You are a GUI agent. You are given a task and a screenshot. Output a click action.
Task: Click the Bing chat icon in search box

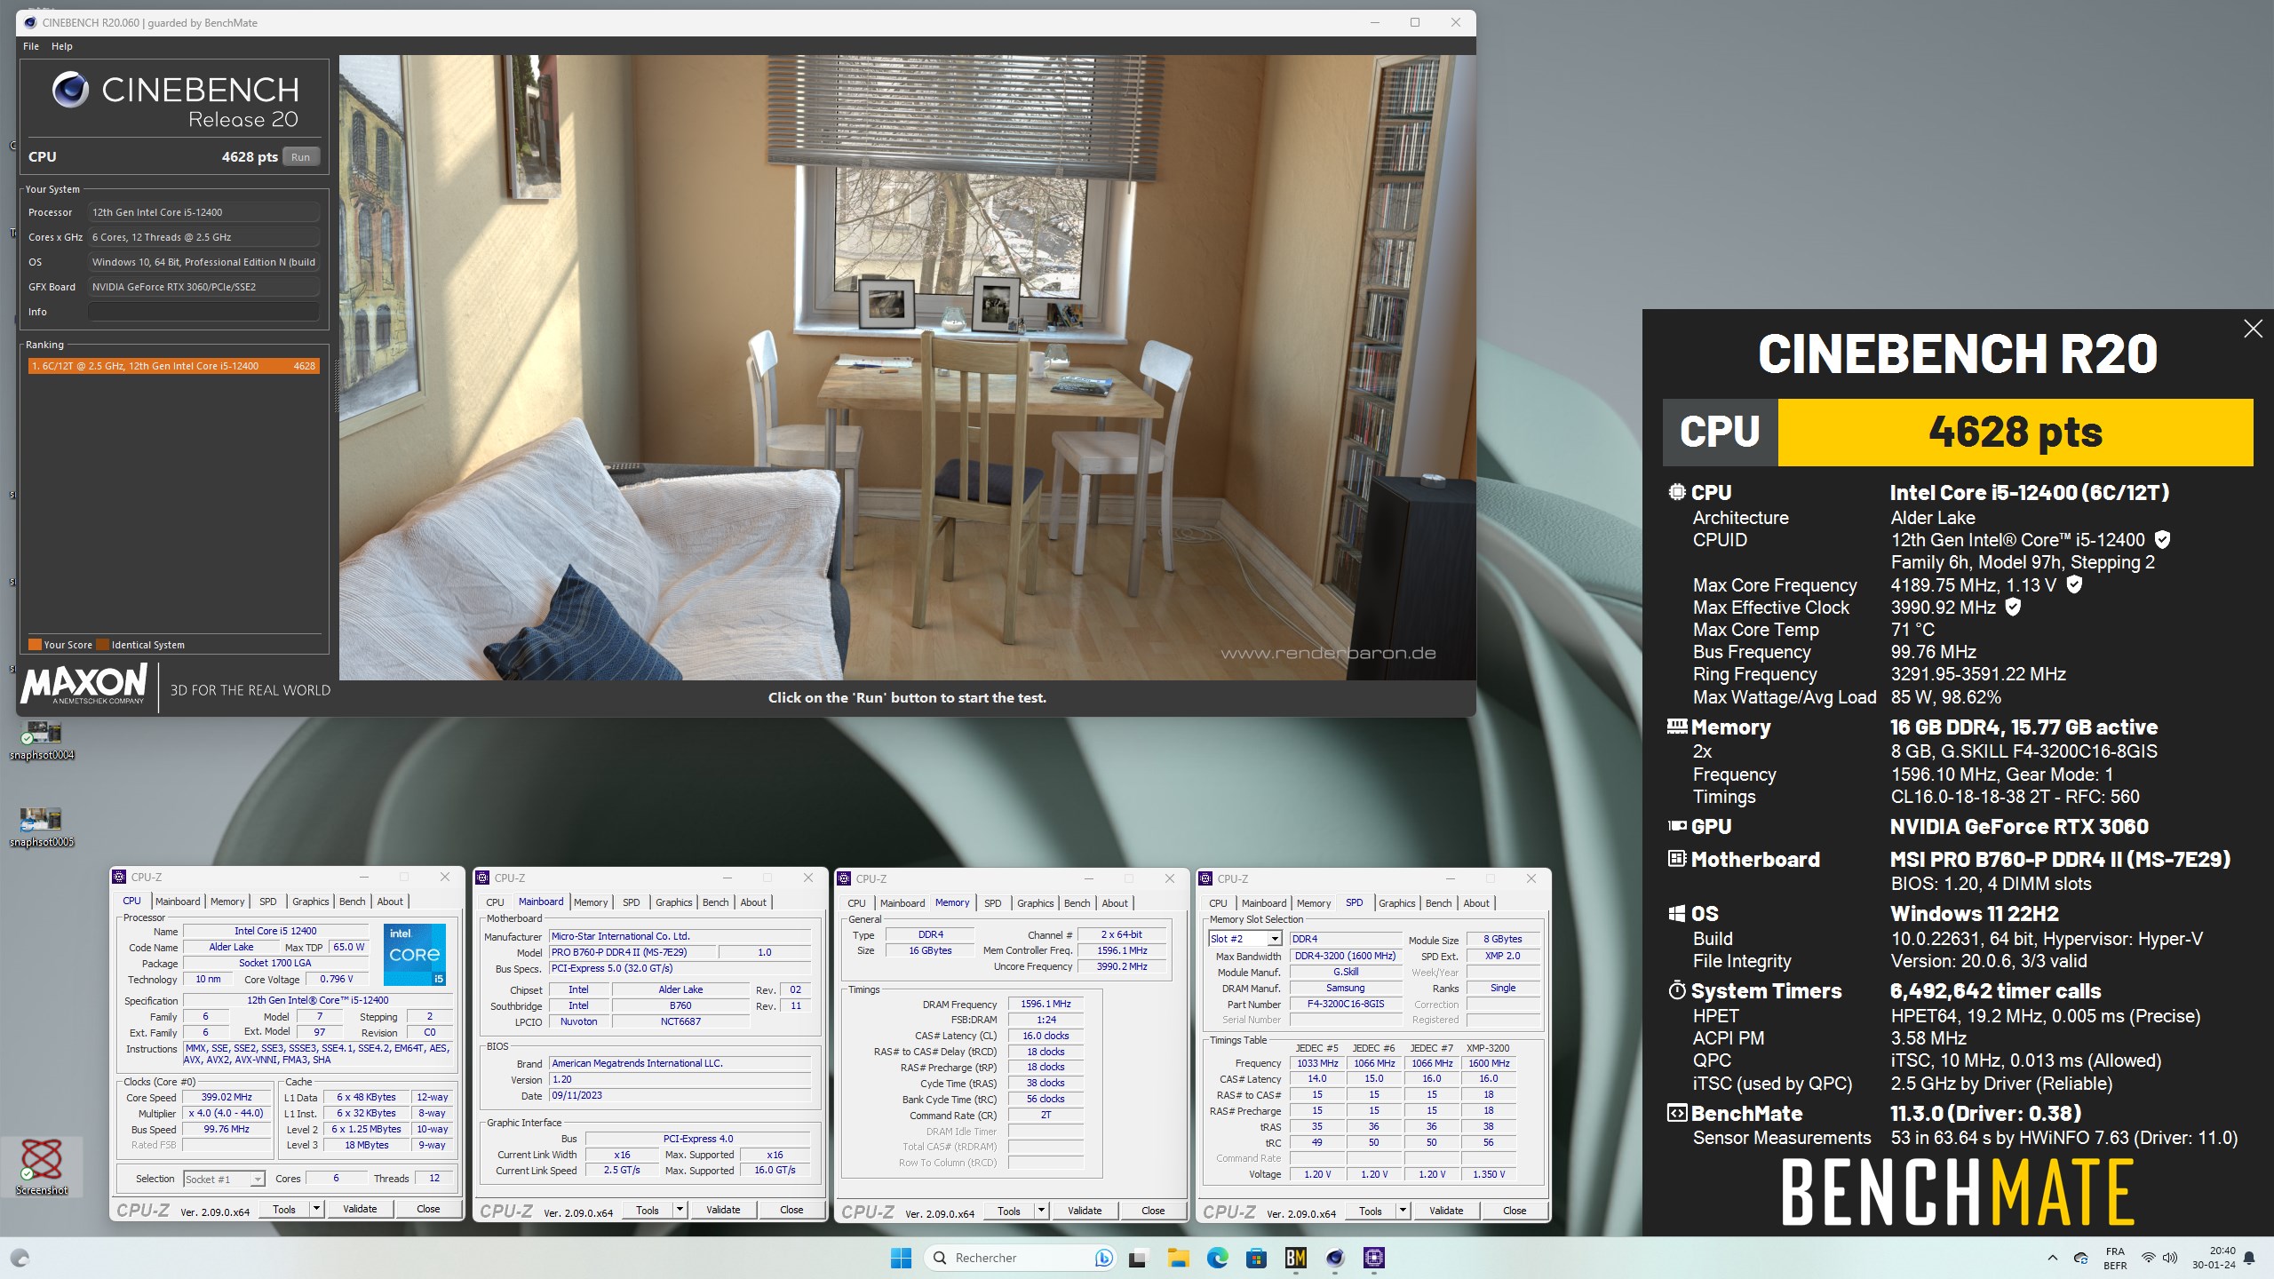tap(1104, 1258)
